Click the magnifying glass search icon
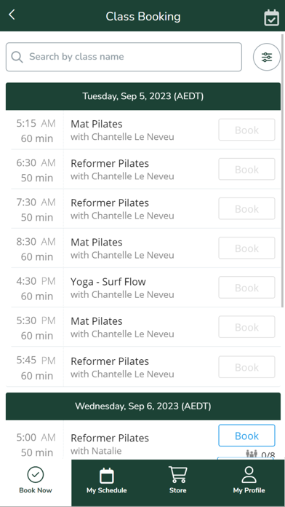Image resolution: width=285 pixels, height=507 pixels. tap(17, 57)
